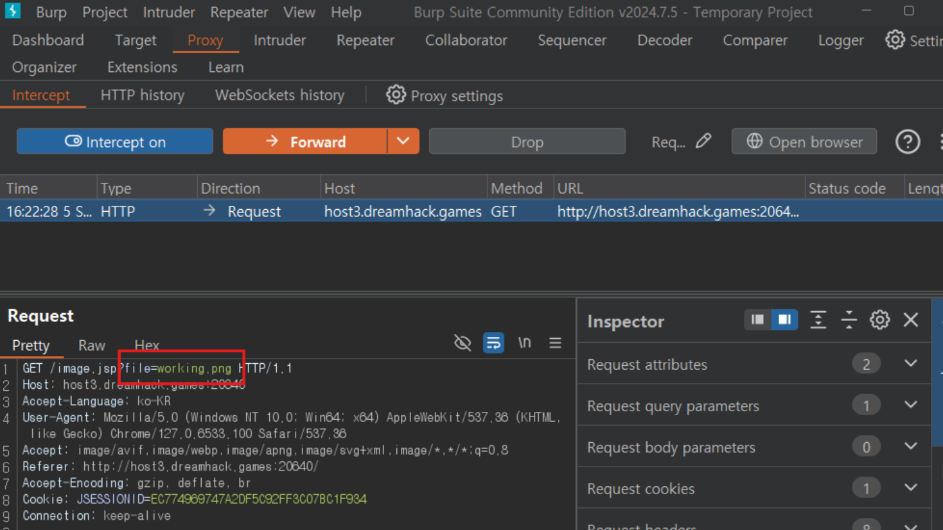Open the Extensions tab
The width and height of the screenshot is (943, 530).
click(143, 67)
